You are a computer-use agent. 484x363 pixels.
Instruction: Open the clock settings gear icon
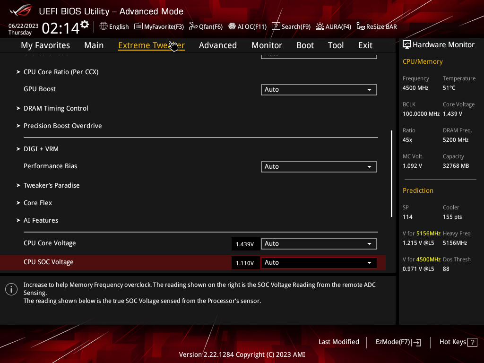[x=85, y=25]
